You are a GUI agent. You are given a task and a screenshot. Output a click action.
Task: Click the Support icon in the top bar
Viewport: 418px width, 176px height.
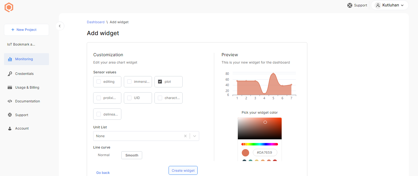(349, 5)
